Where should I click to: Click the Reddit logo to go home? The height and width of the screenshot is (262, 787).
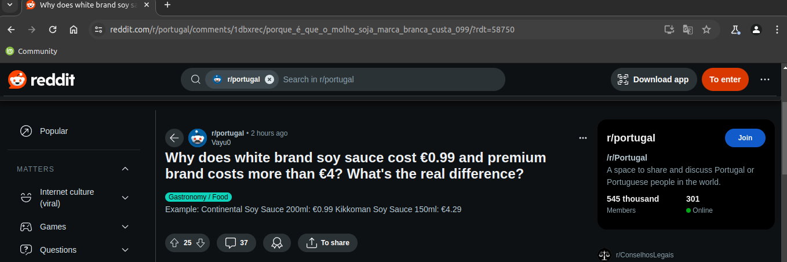(42, 80)
